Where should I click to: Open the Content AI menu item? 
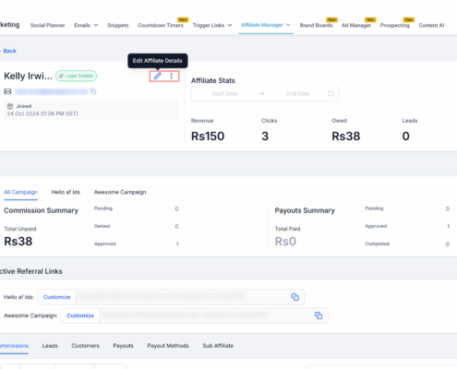pyautogui.click(x=431, y=25)
